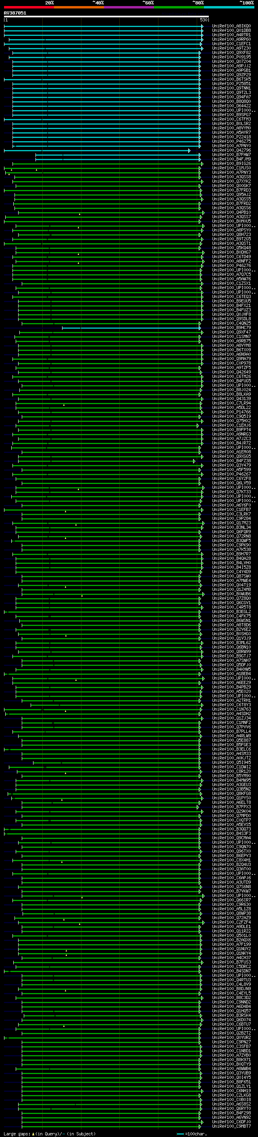The height and width of the screenshot is (1137, 258).
Task: Open hit UniRef100_A8IKQ0
Action: [231, 26]
